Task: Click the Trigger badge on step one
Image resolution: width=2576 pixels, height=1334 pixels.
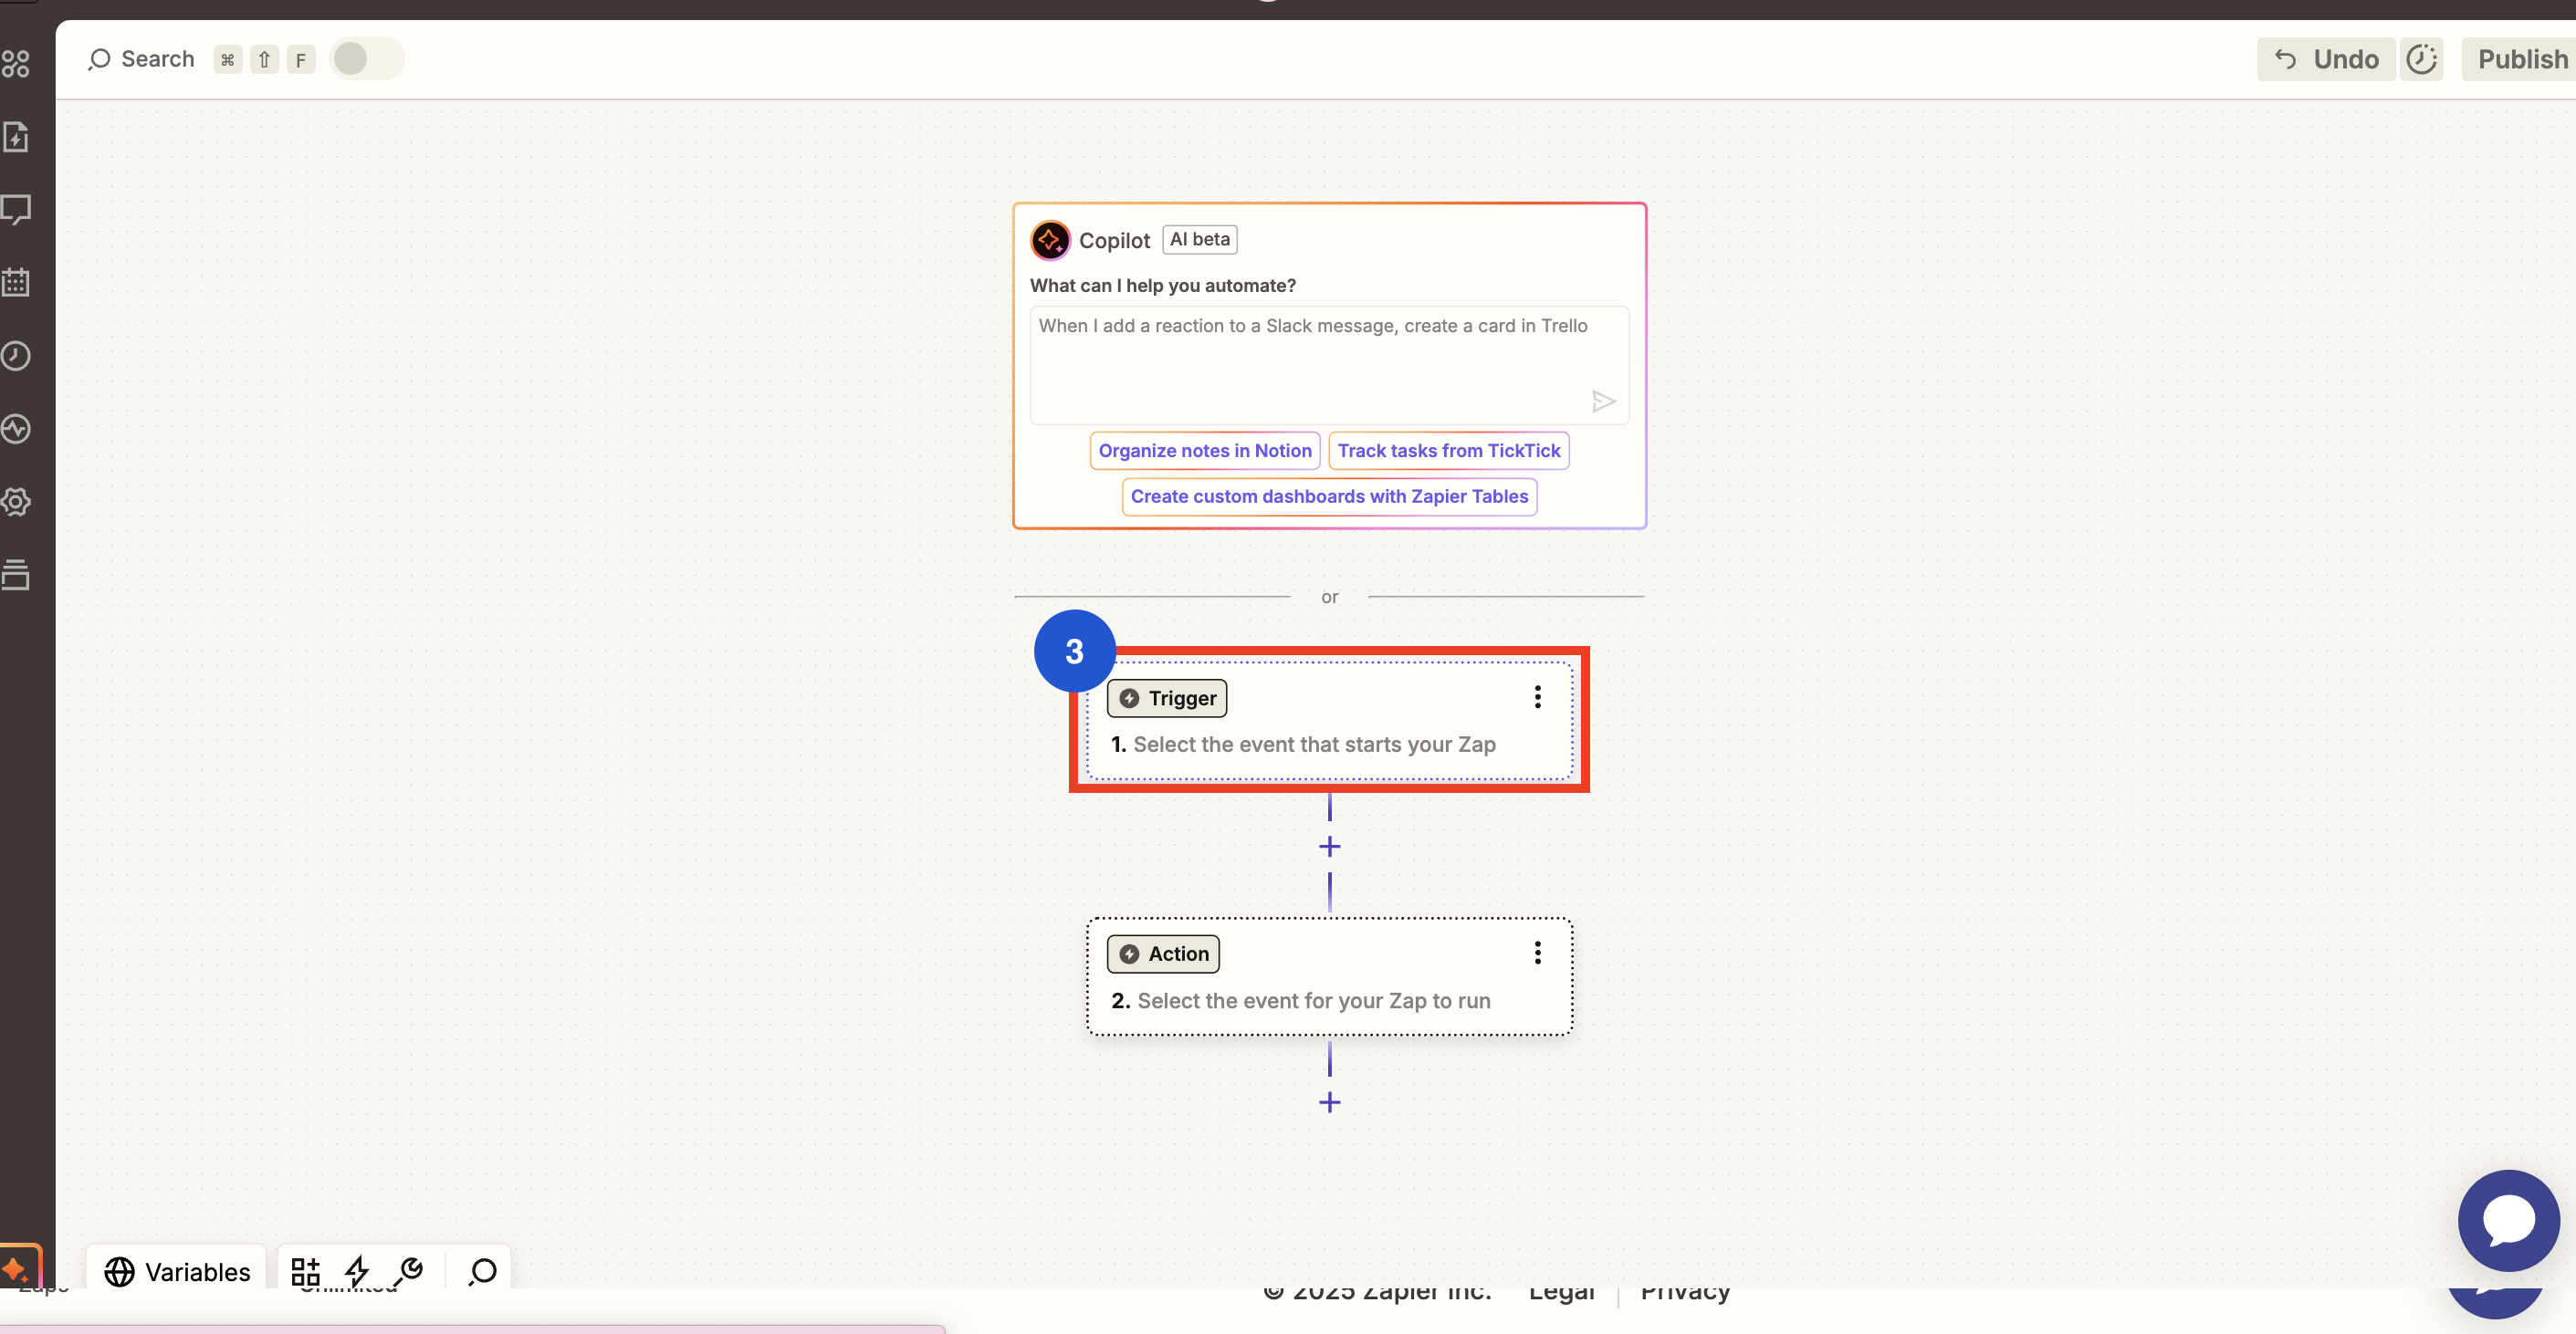Action: tap(1166, 698)
